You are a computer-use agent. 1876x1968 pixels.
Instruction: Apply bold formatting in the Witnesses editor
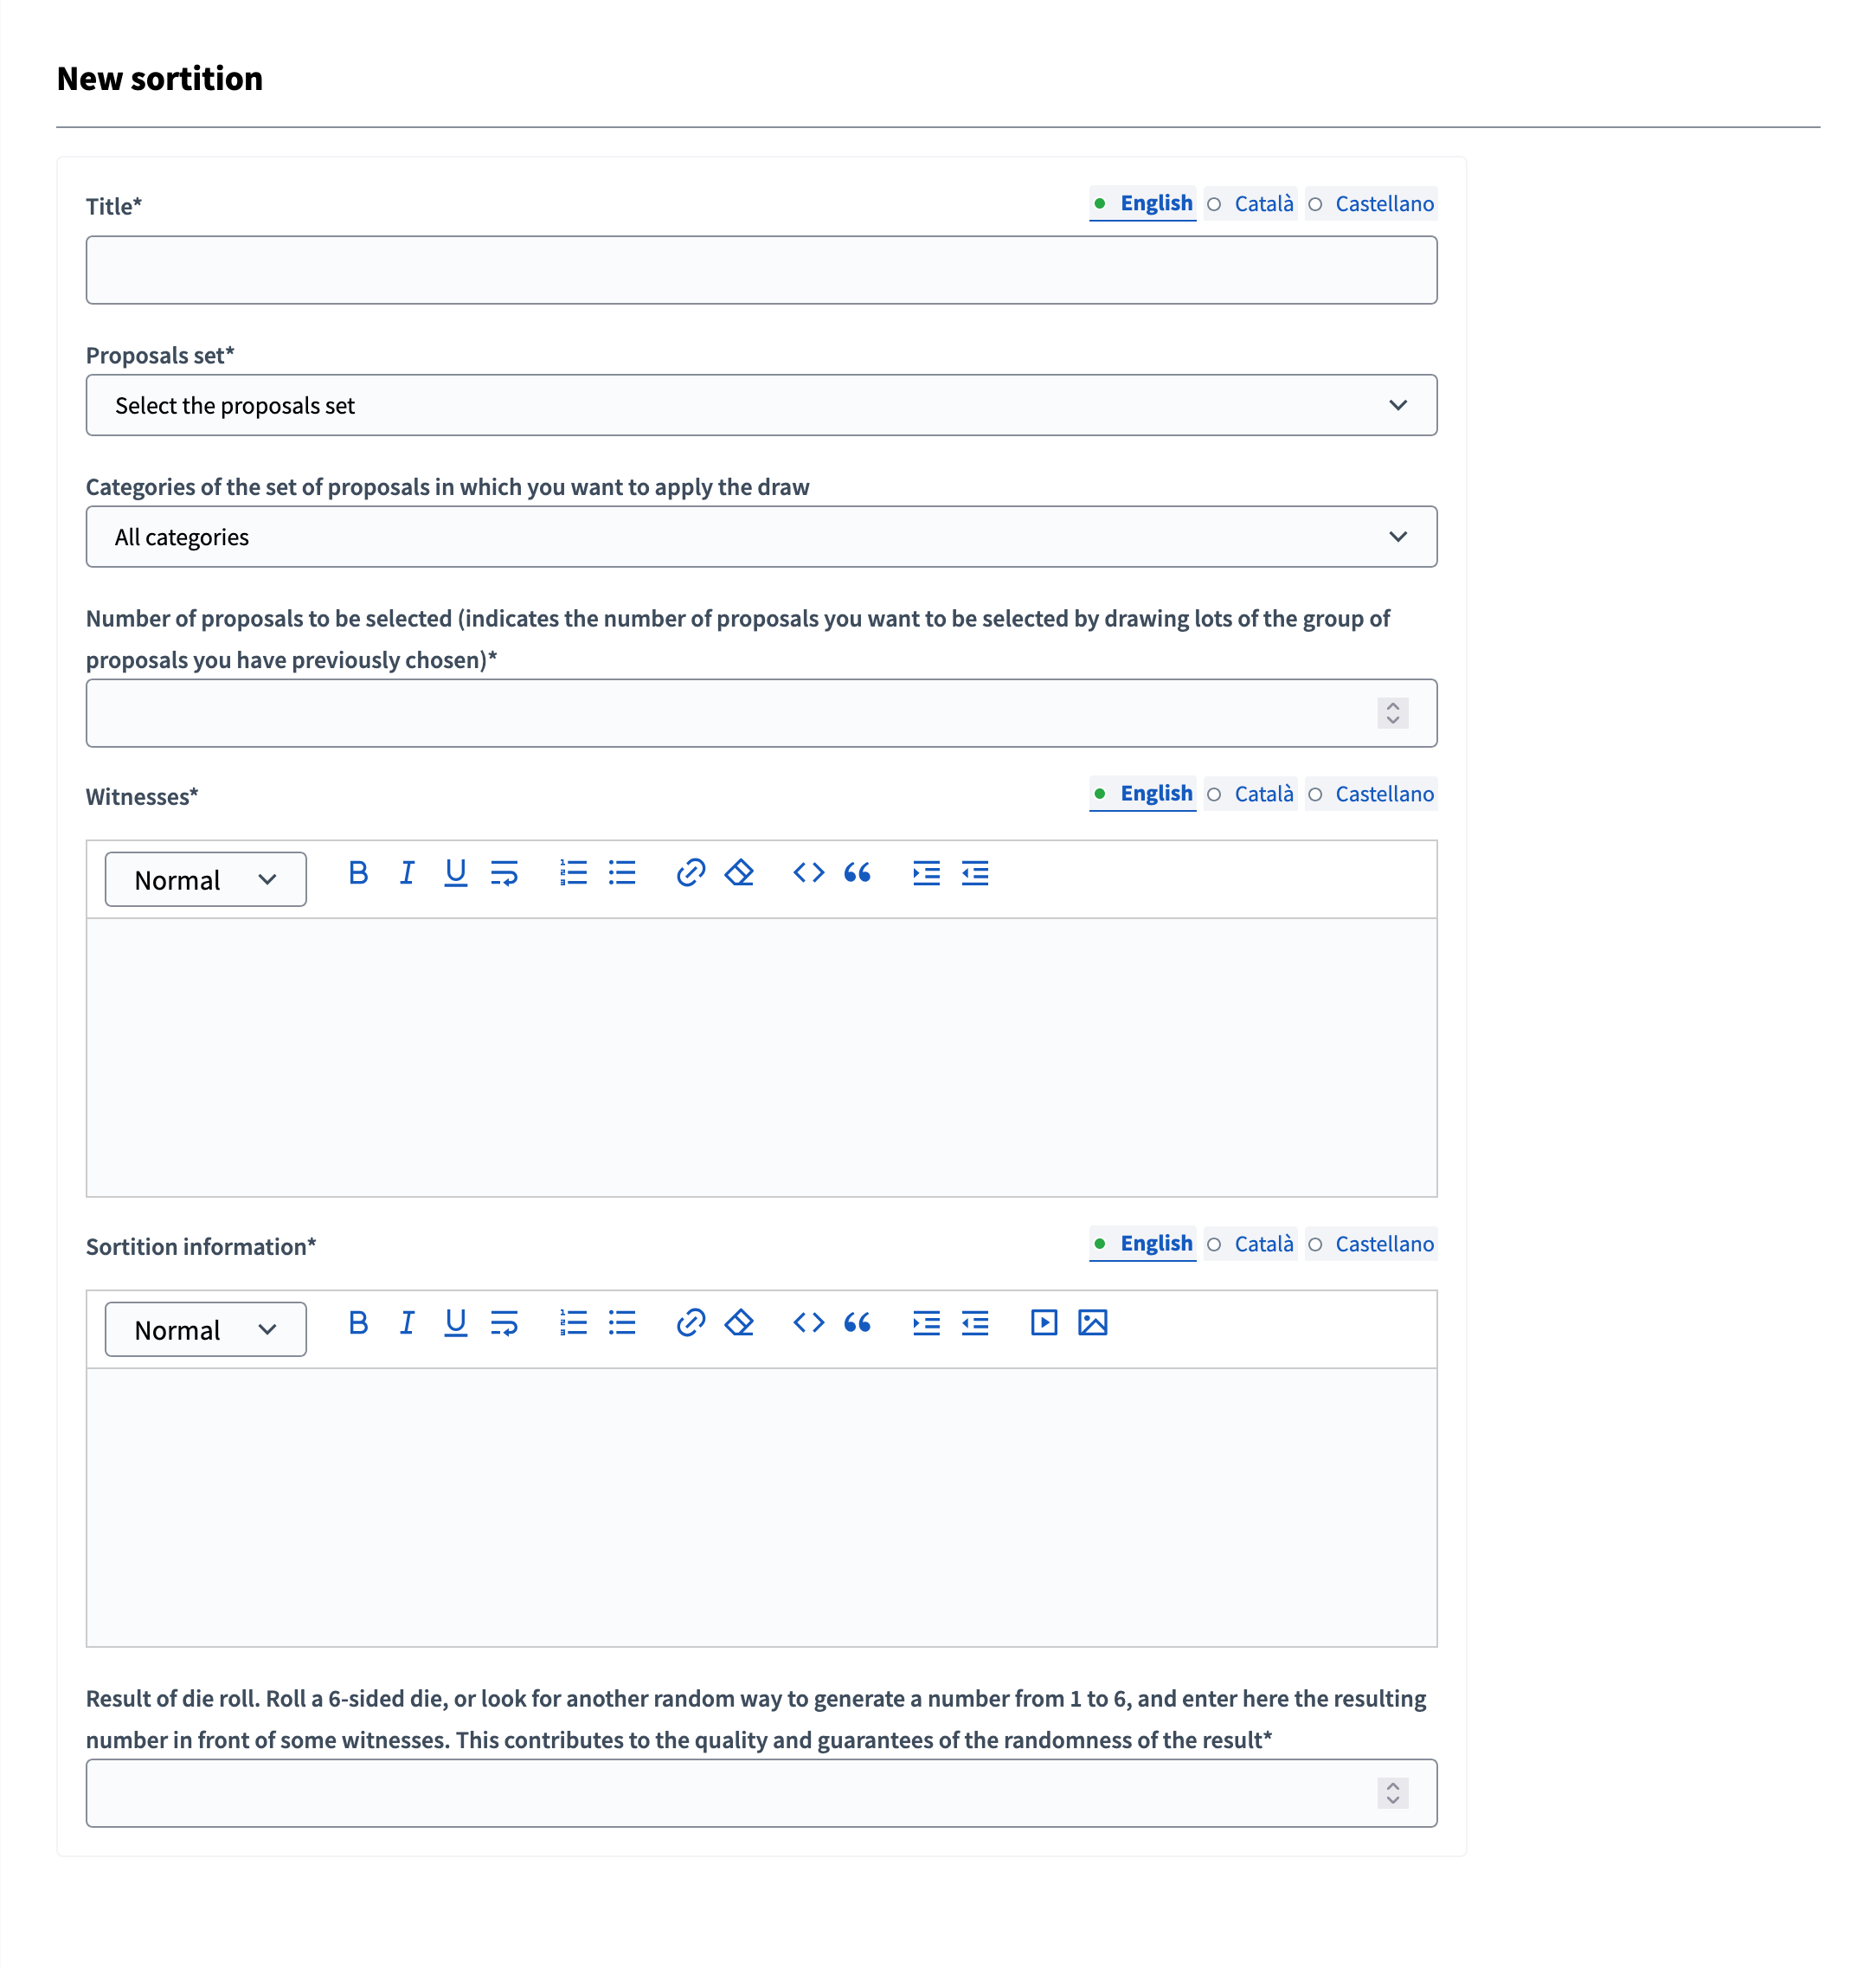point(358,873)
